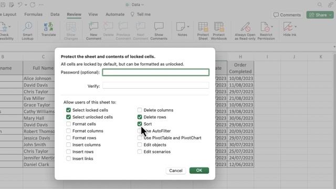Switch to the Data tab
The width and height of the screenshot is (336, 189).
tap(55, 14)
